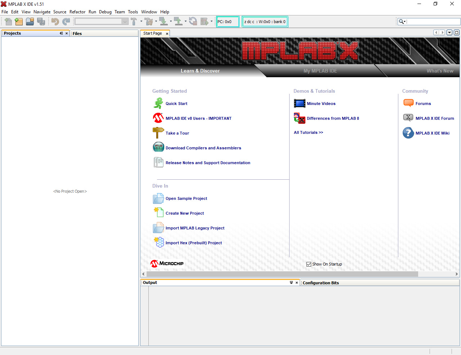Open Sample Project link
This screenshot has width=461, height=355.
(186, 198)
